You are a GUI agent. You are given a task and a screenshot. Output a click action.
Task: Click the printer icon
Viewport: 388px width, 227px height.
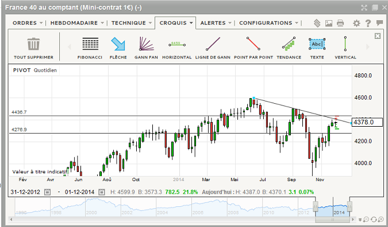pos(340,23)
